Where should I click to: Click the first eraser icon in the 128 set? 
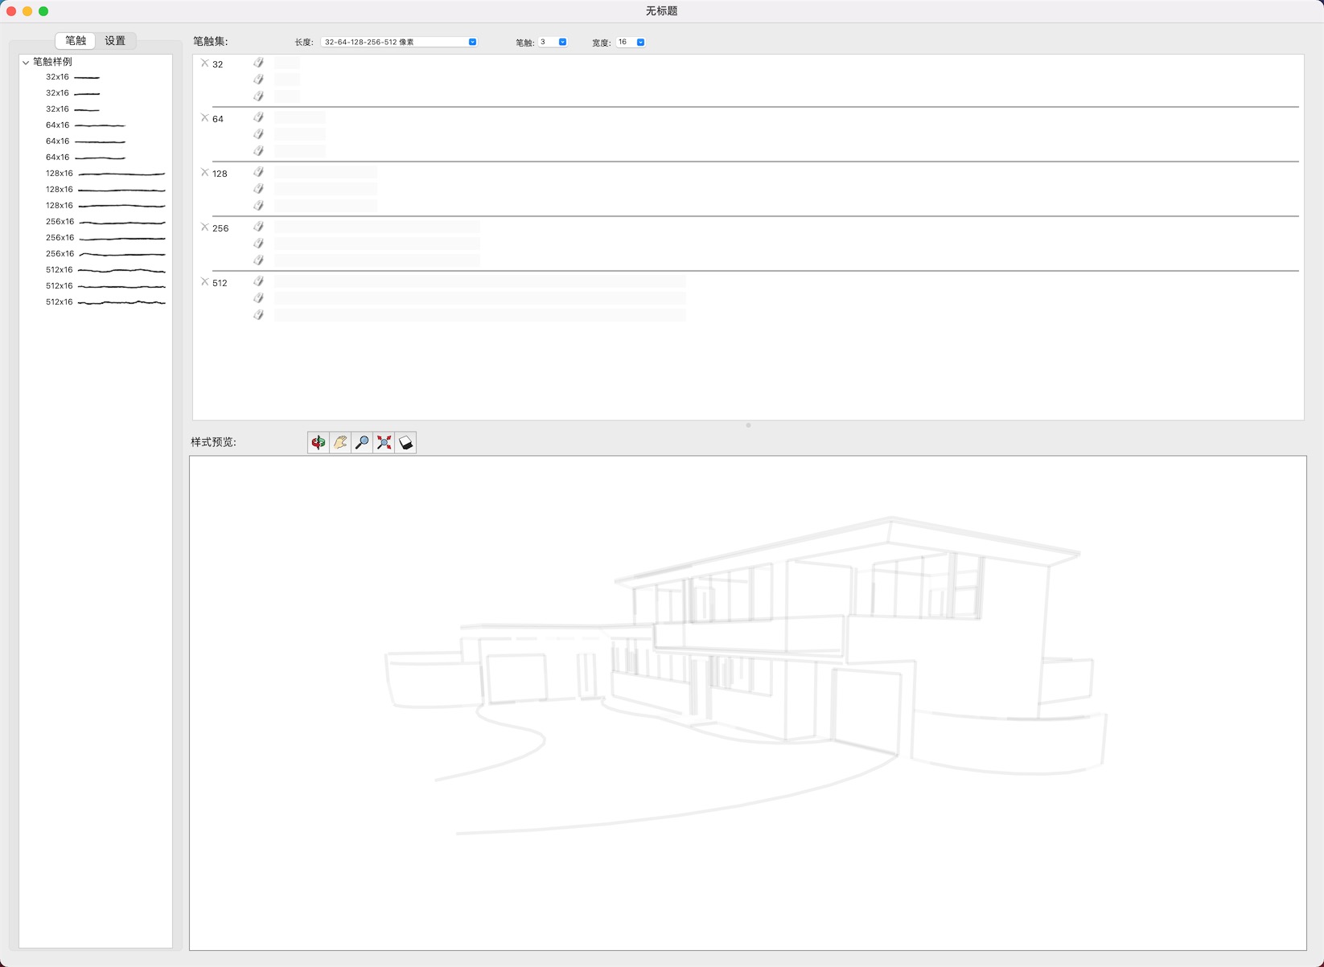258,171
